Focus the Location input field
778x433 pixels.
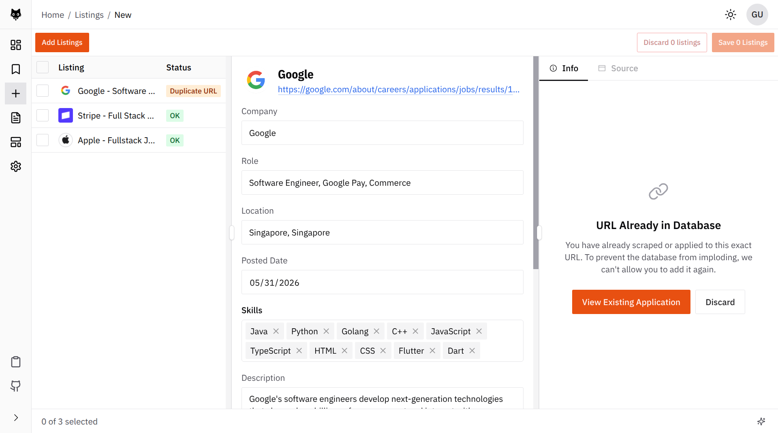[382, 232]
